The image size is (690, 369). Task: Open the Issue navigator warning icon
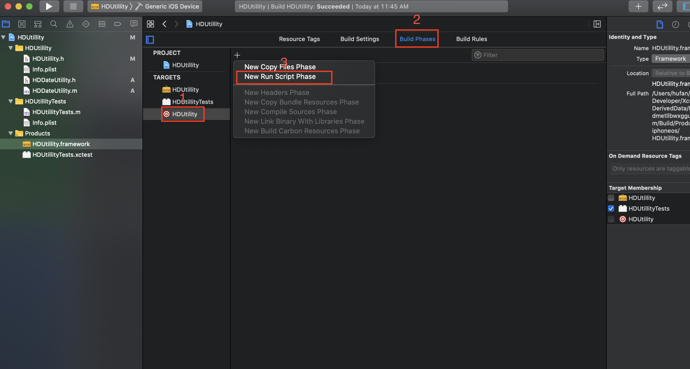pyautogui.click(x=70, y=24)
